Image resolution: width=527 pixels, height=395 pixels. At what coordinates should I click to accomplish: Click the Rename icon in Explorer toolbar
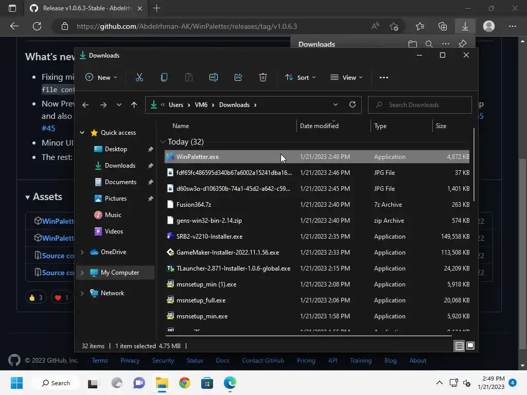click(x=214, y=78)
